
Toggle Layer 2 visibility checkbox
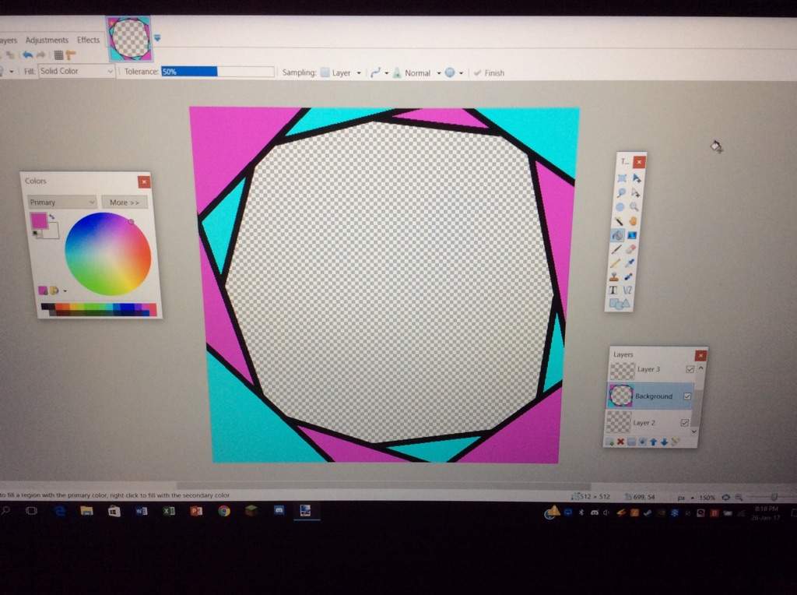(684, 423)
